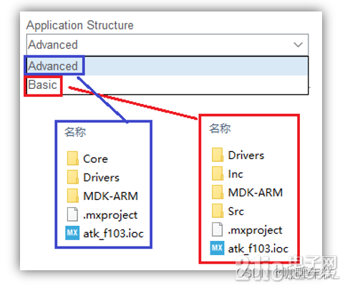Click MX icon of atk_f103.ioc in blue listing
Viewport: 345px width, 286px height.
[72, 233]
